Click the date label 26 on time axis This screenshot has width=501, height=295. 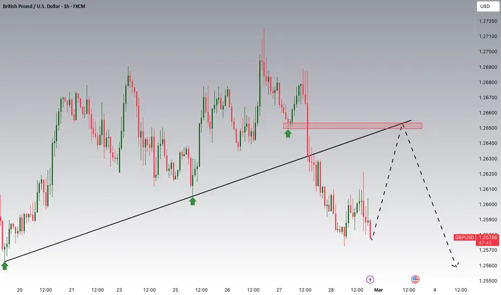coord(227,290)
